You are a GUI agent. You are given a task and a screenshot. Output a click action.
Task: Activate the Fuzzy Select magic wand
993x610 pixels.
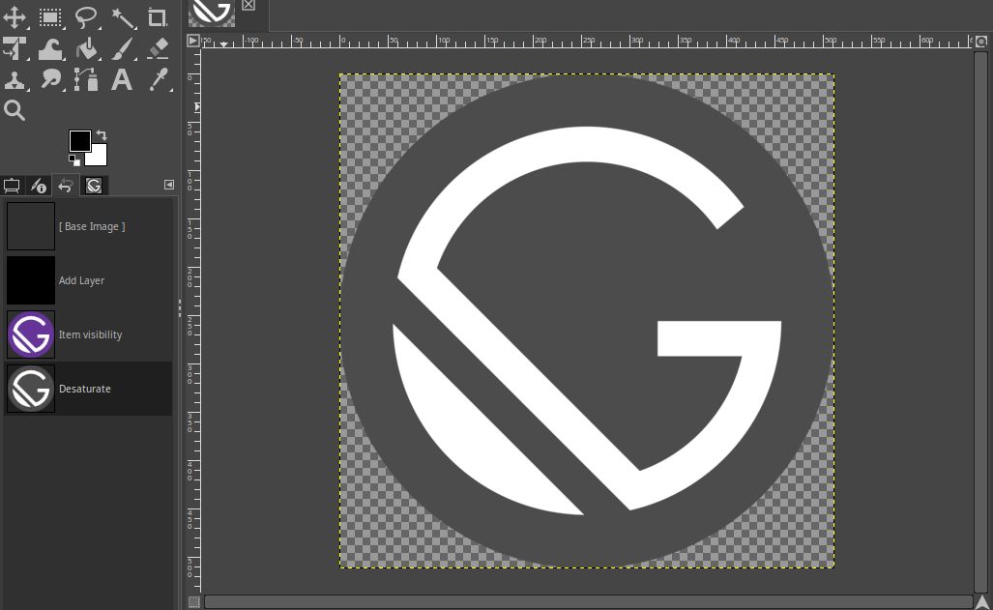click(x=123, y=17)
